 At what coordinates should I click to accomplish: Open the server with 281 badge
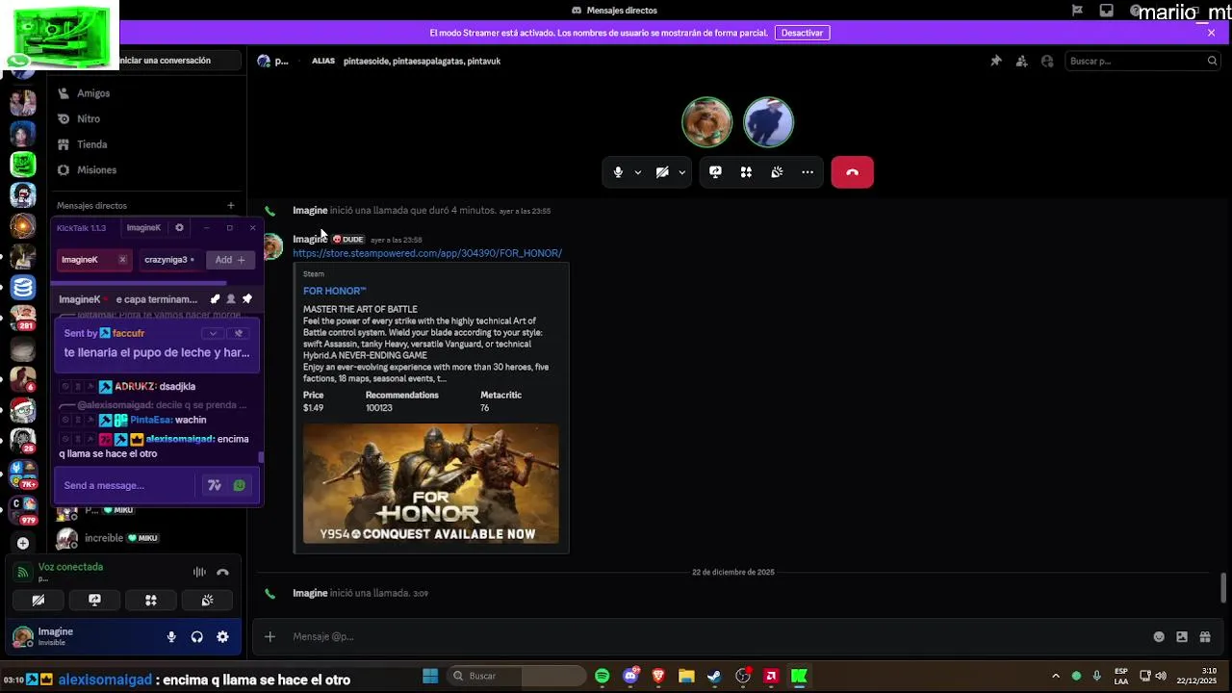[23, 318]
